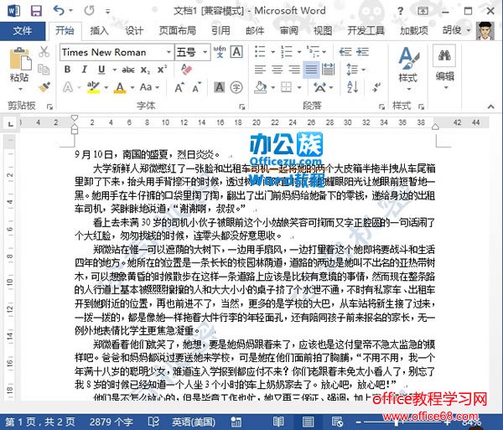Screen dimensions: 503x430
Task: Pick the yellow text highlight color
Action: [x=93, y=87]
